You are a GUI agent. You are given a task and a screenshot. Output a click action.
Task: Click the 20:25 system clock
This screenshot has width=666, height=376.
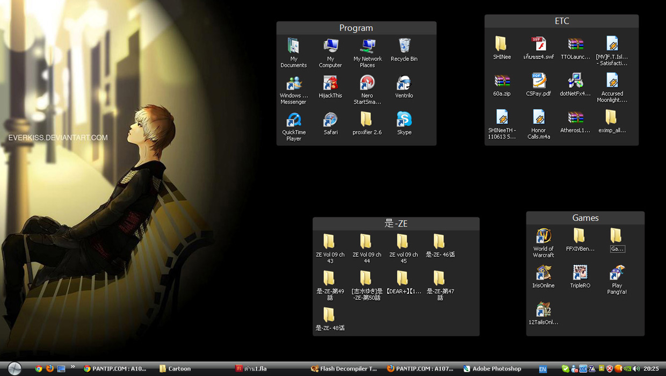click(651, 368)
